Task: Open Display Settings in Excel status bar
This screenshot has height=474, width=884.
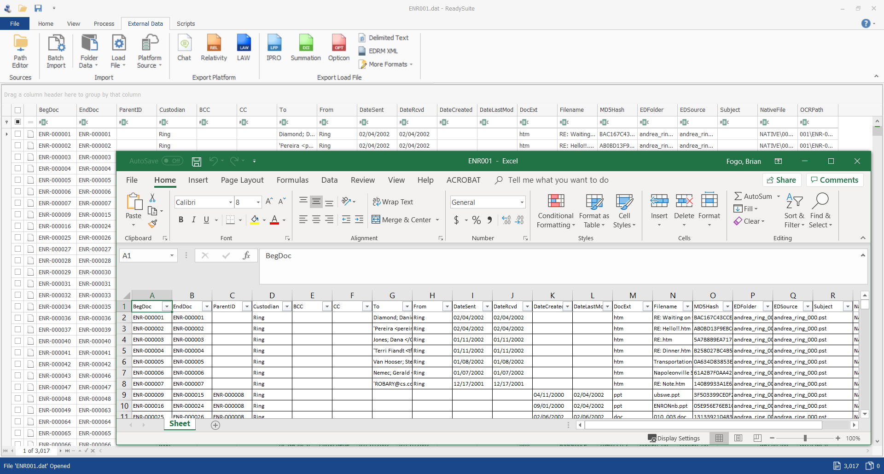Action: pyautogui.click(x=674, y=438)
